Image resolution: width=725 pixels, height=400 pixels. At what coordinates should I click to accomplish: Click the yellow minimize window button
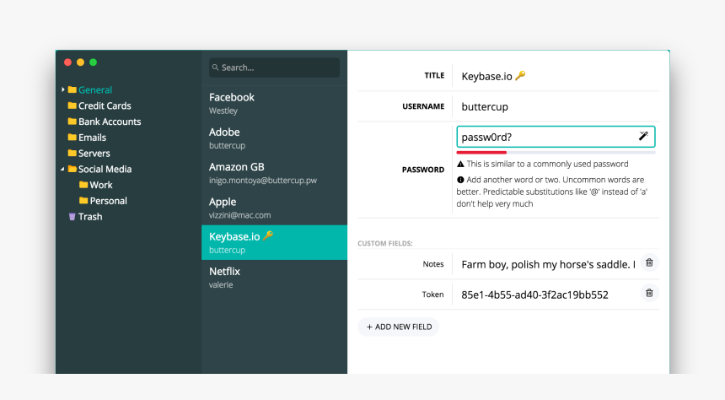click(80, 62)
